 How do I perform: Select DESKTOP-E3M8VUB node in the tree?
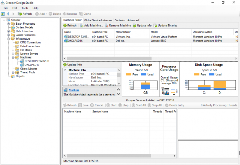click(x=37, y=61)
